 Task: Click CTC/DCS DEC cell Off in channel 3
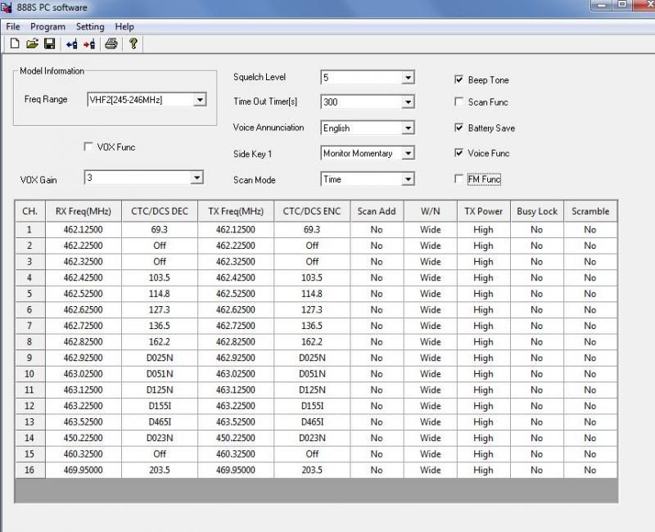coord(160,262)
